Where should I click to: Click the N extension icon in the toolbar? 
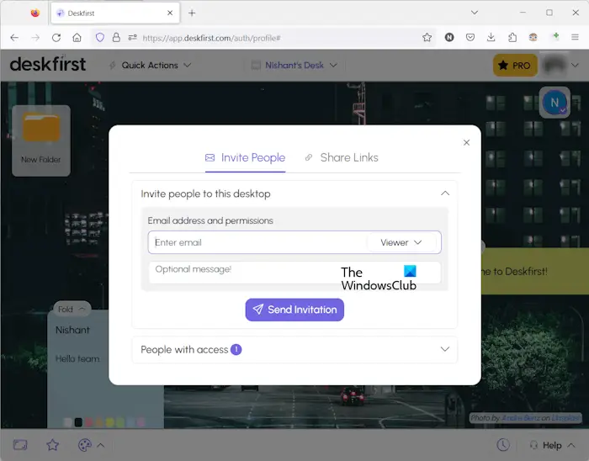click(x=449, y=37)
